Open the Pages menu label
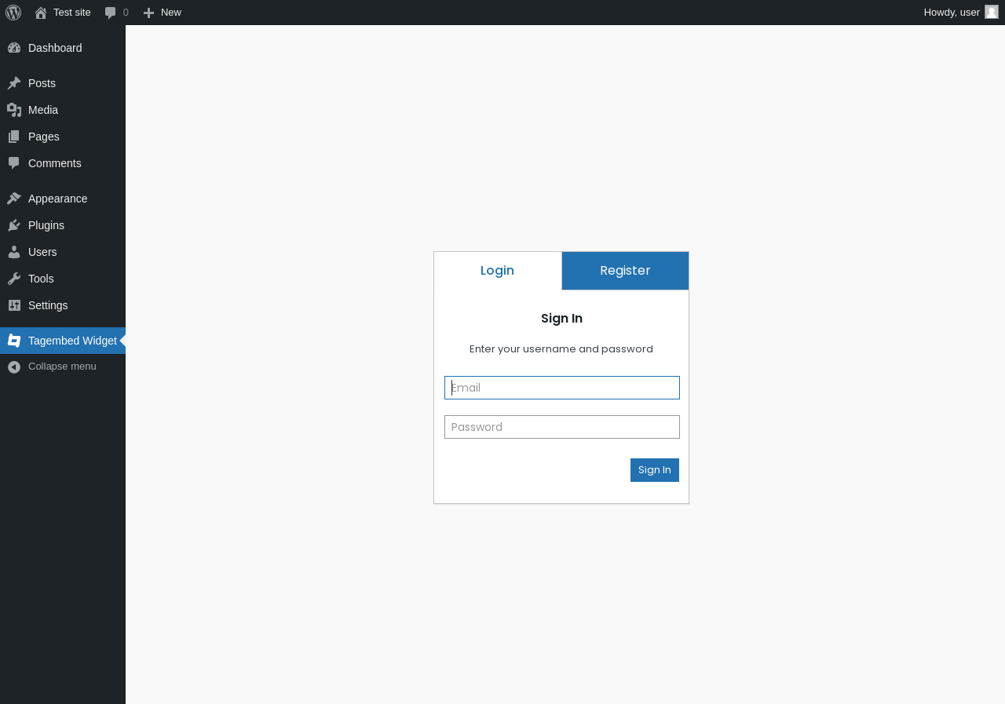Viewport: 1005px width, 704px height. pyautogui.click(x=44, y=137)
